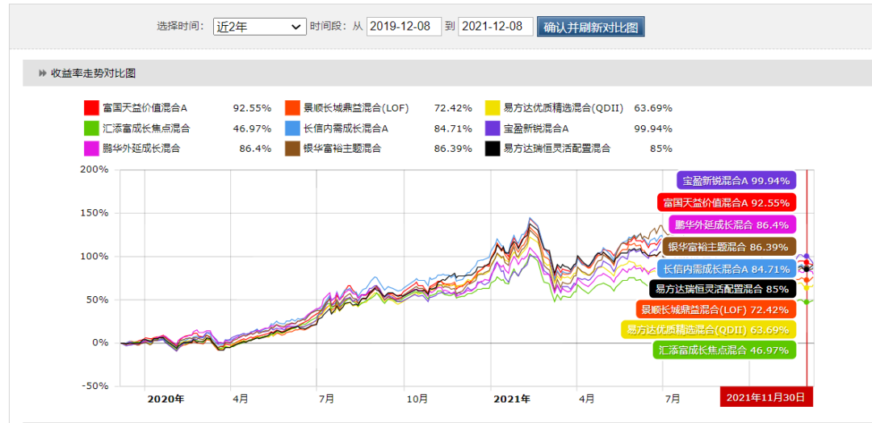Click the start date field 2019-12-08
The height and width of the screenshot is (423, 872).
tap(404, 26)
